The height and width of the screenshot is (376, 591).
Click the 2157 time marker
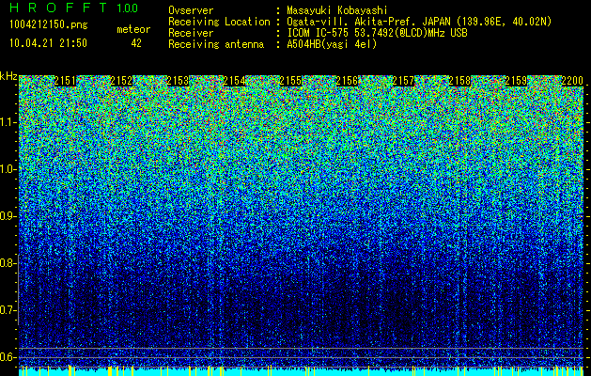tap(403, 81)
